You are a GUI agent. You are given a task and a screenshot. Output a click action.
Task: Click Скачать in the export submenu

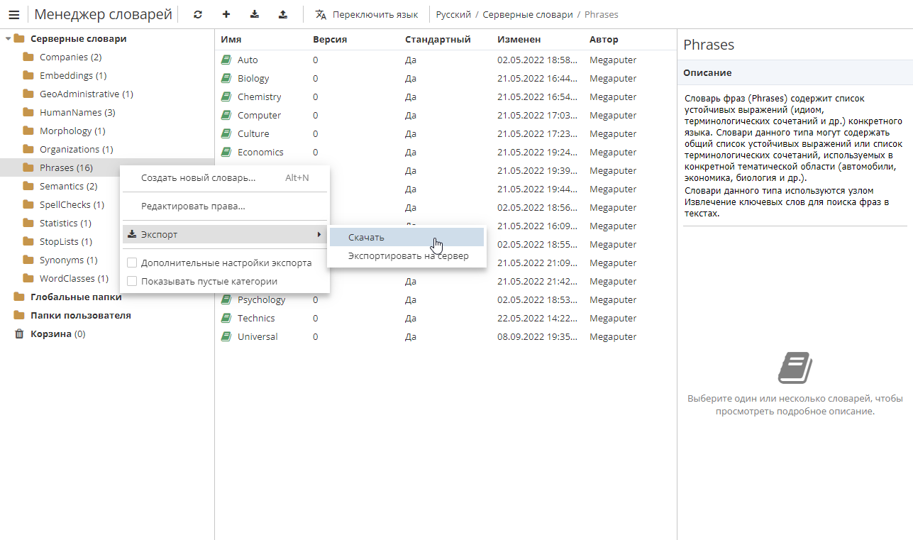point(406,237)
